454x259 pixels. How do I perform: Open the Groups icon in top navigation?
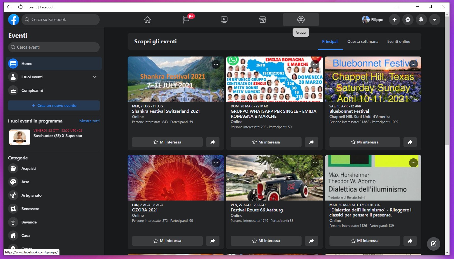[x=301, y=20]
